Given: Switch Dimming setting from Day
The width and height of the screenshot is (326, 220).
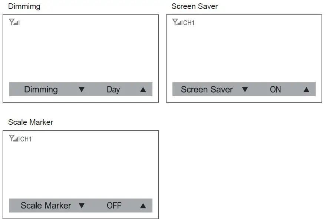Looking at the screenshot, I should tap(113, 89).
